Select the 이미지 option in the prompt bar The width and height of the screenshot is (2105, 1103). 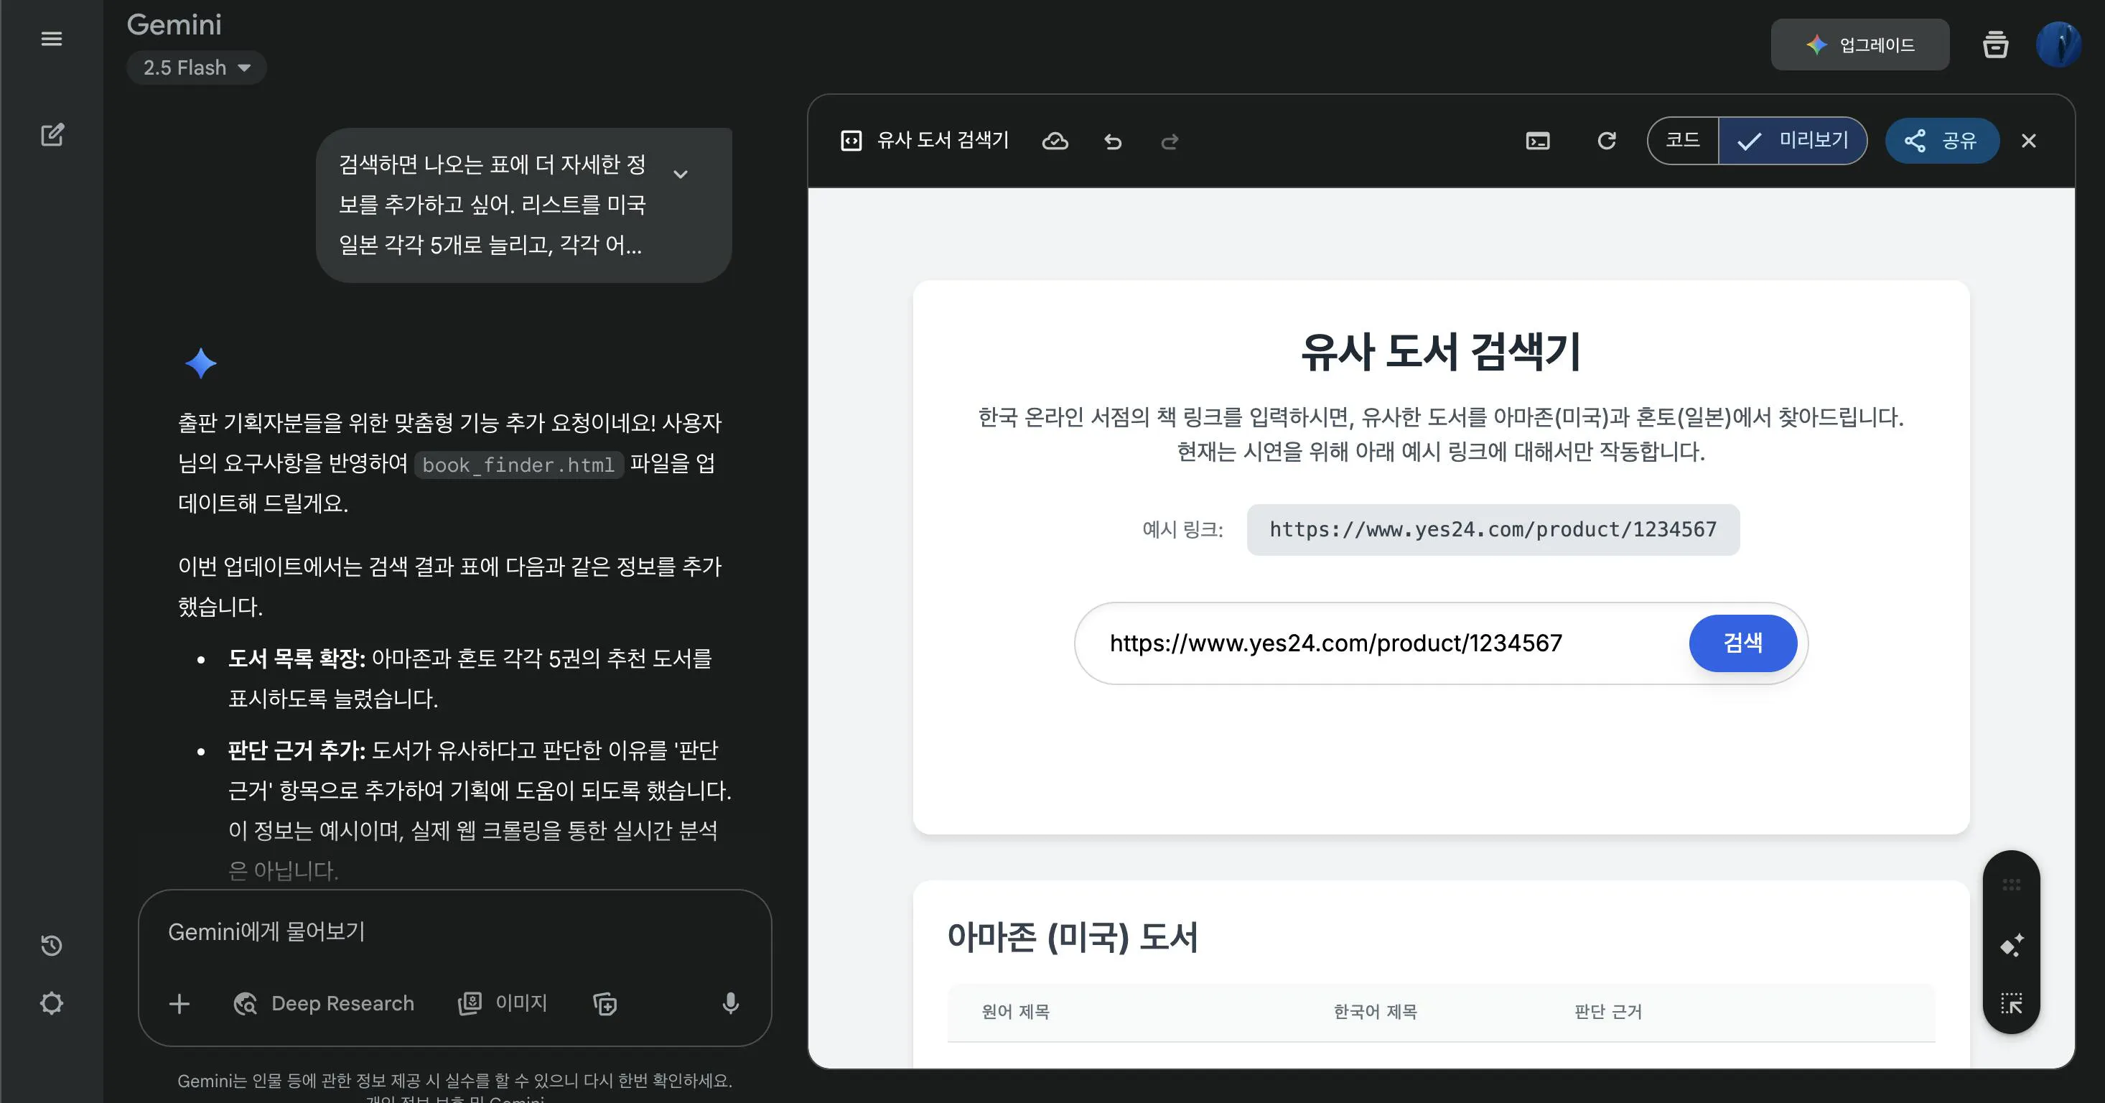coord(506,1003)
